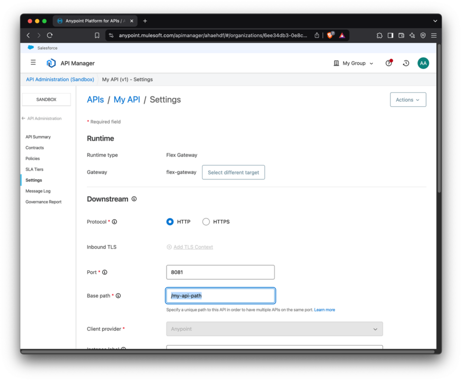
Task: Click the Select different target button
Action: 233,172
